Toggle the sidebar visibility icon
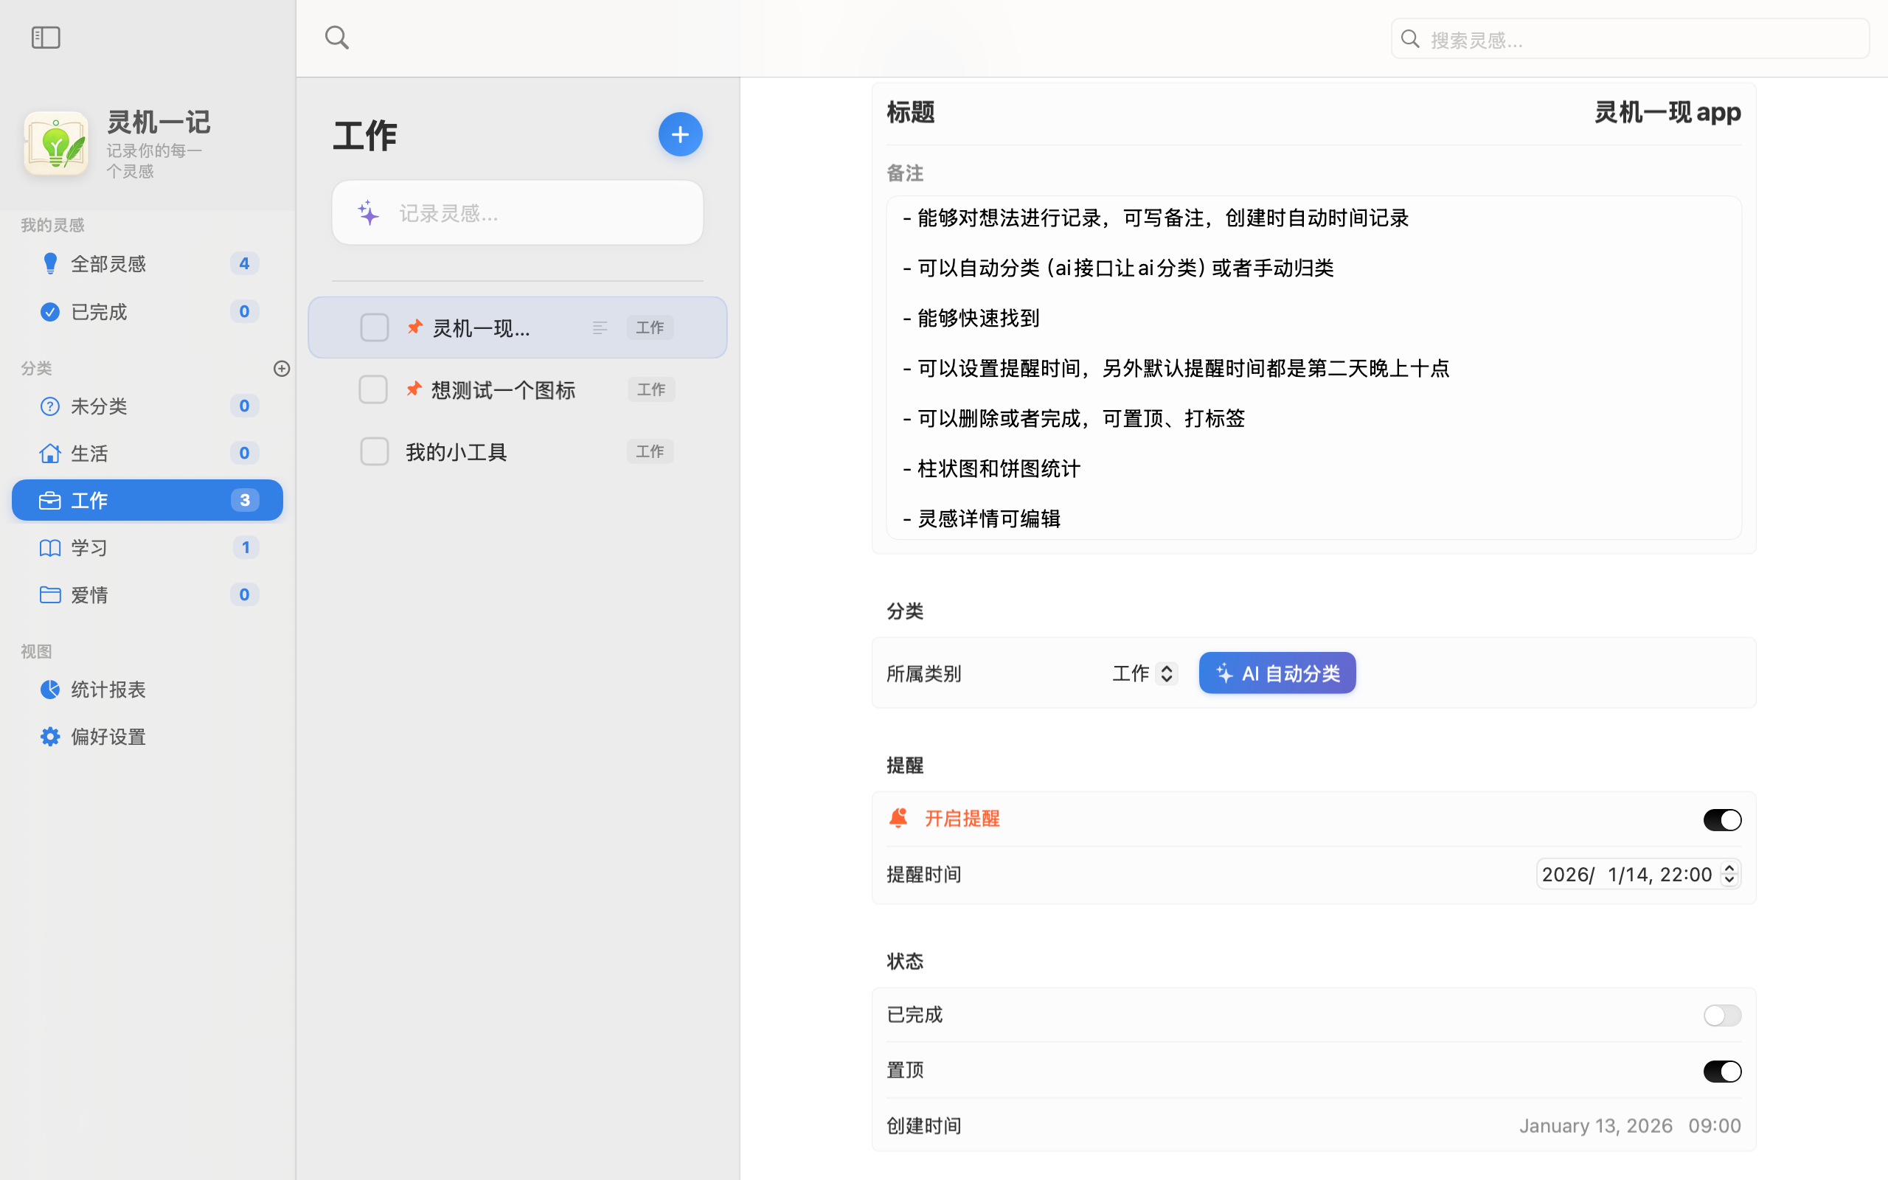The width and height of the screenshot is (1888, 1180). tap(46, 38)
